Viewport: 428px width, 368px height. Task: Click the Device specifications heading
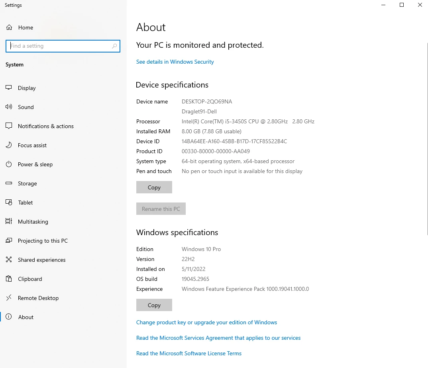(x=172, y=85)
